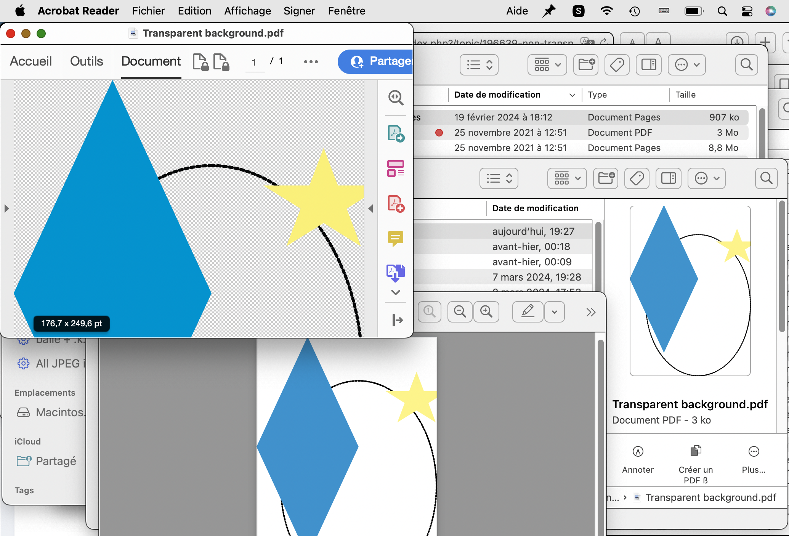Viewport: 789px width, 536px height.
Task: Show more toolbar items double chevron in Preview
Action: (x=591, y=312)
